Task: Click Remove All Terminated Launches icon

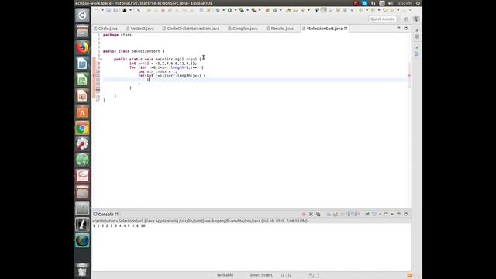Action: coord(318,214)
